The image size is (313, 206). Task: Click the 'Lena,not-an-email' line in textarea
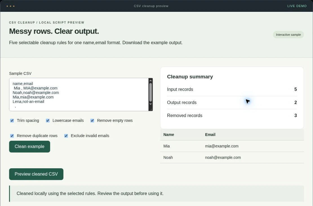pyautogui.click(x=28, y=102)
